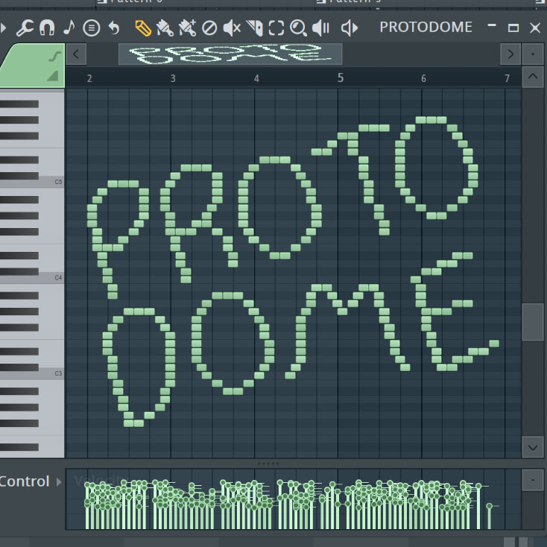
Task: Expand the Control event selector arrow
Action: [60, 481]
